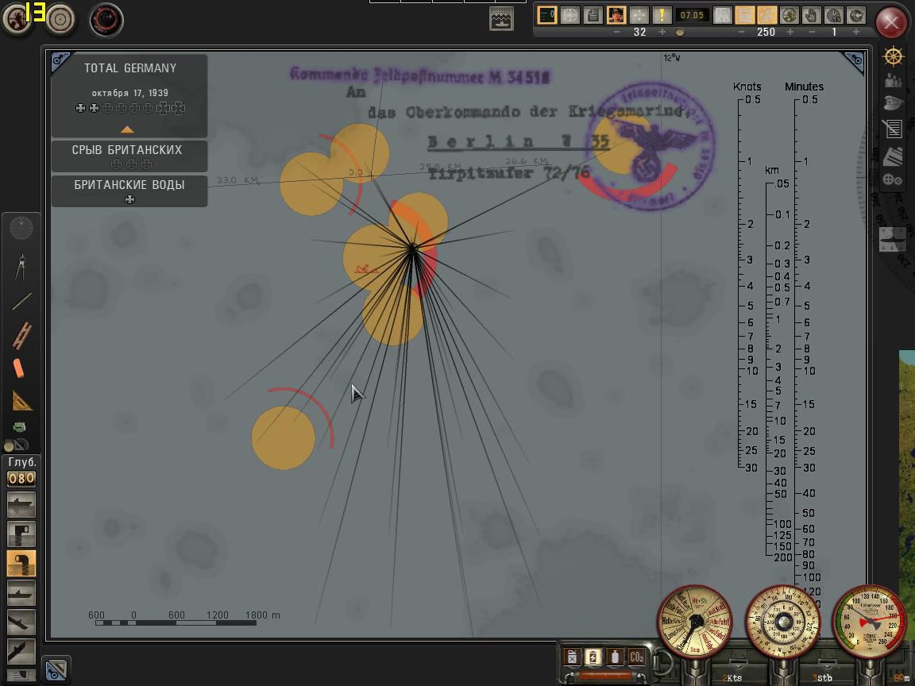Open the logbook page icon

893,129
